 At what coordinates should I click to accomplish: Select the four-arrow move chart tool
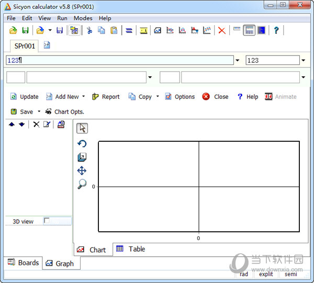pos(82,171)
